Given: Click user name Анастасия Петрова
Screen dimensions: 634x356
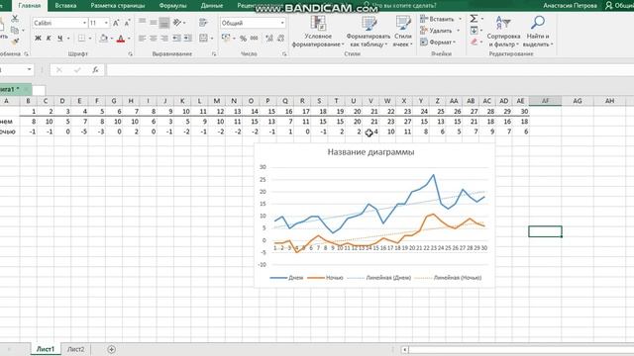Looking at the screenshot, I should pos(570,6).
